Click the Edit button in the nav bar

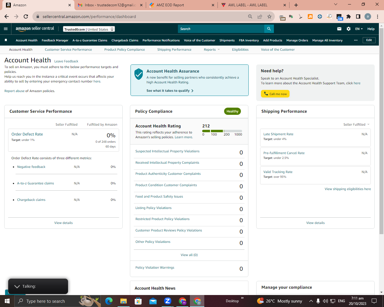[x=369, y=40]
